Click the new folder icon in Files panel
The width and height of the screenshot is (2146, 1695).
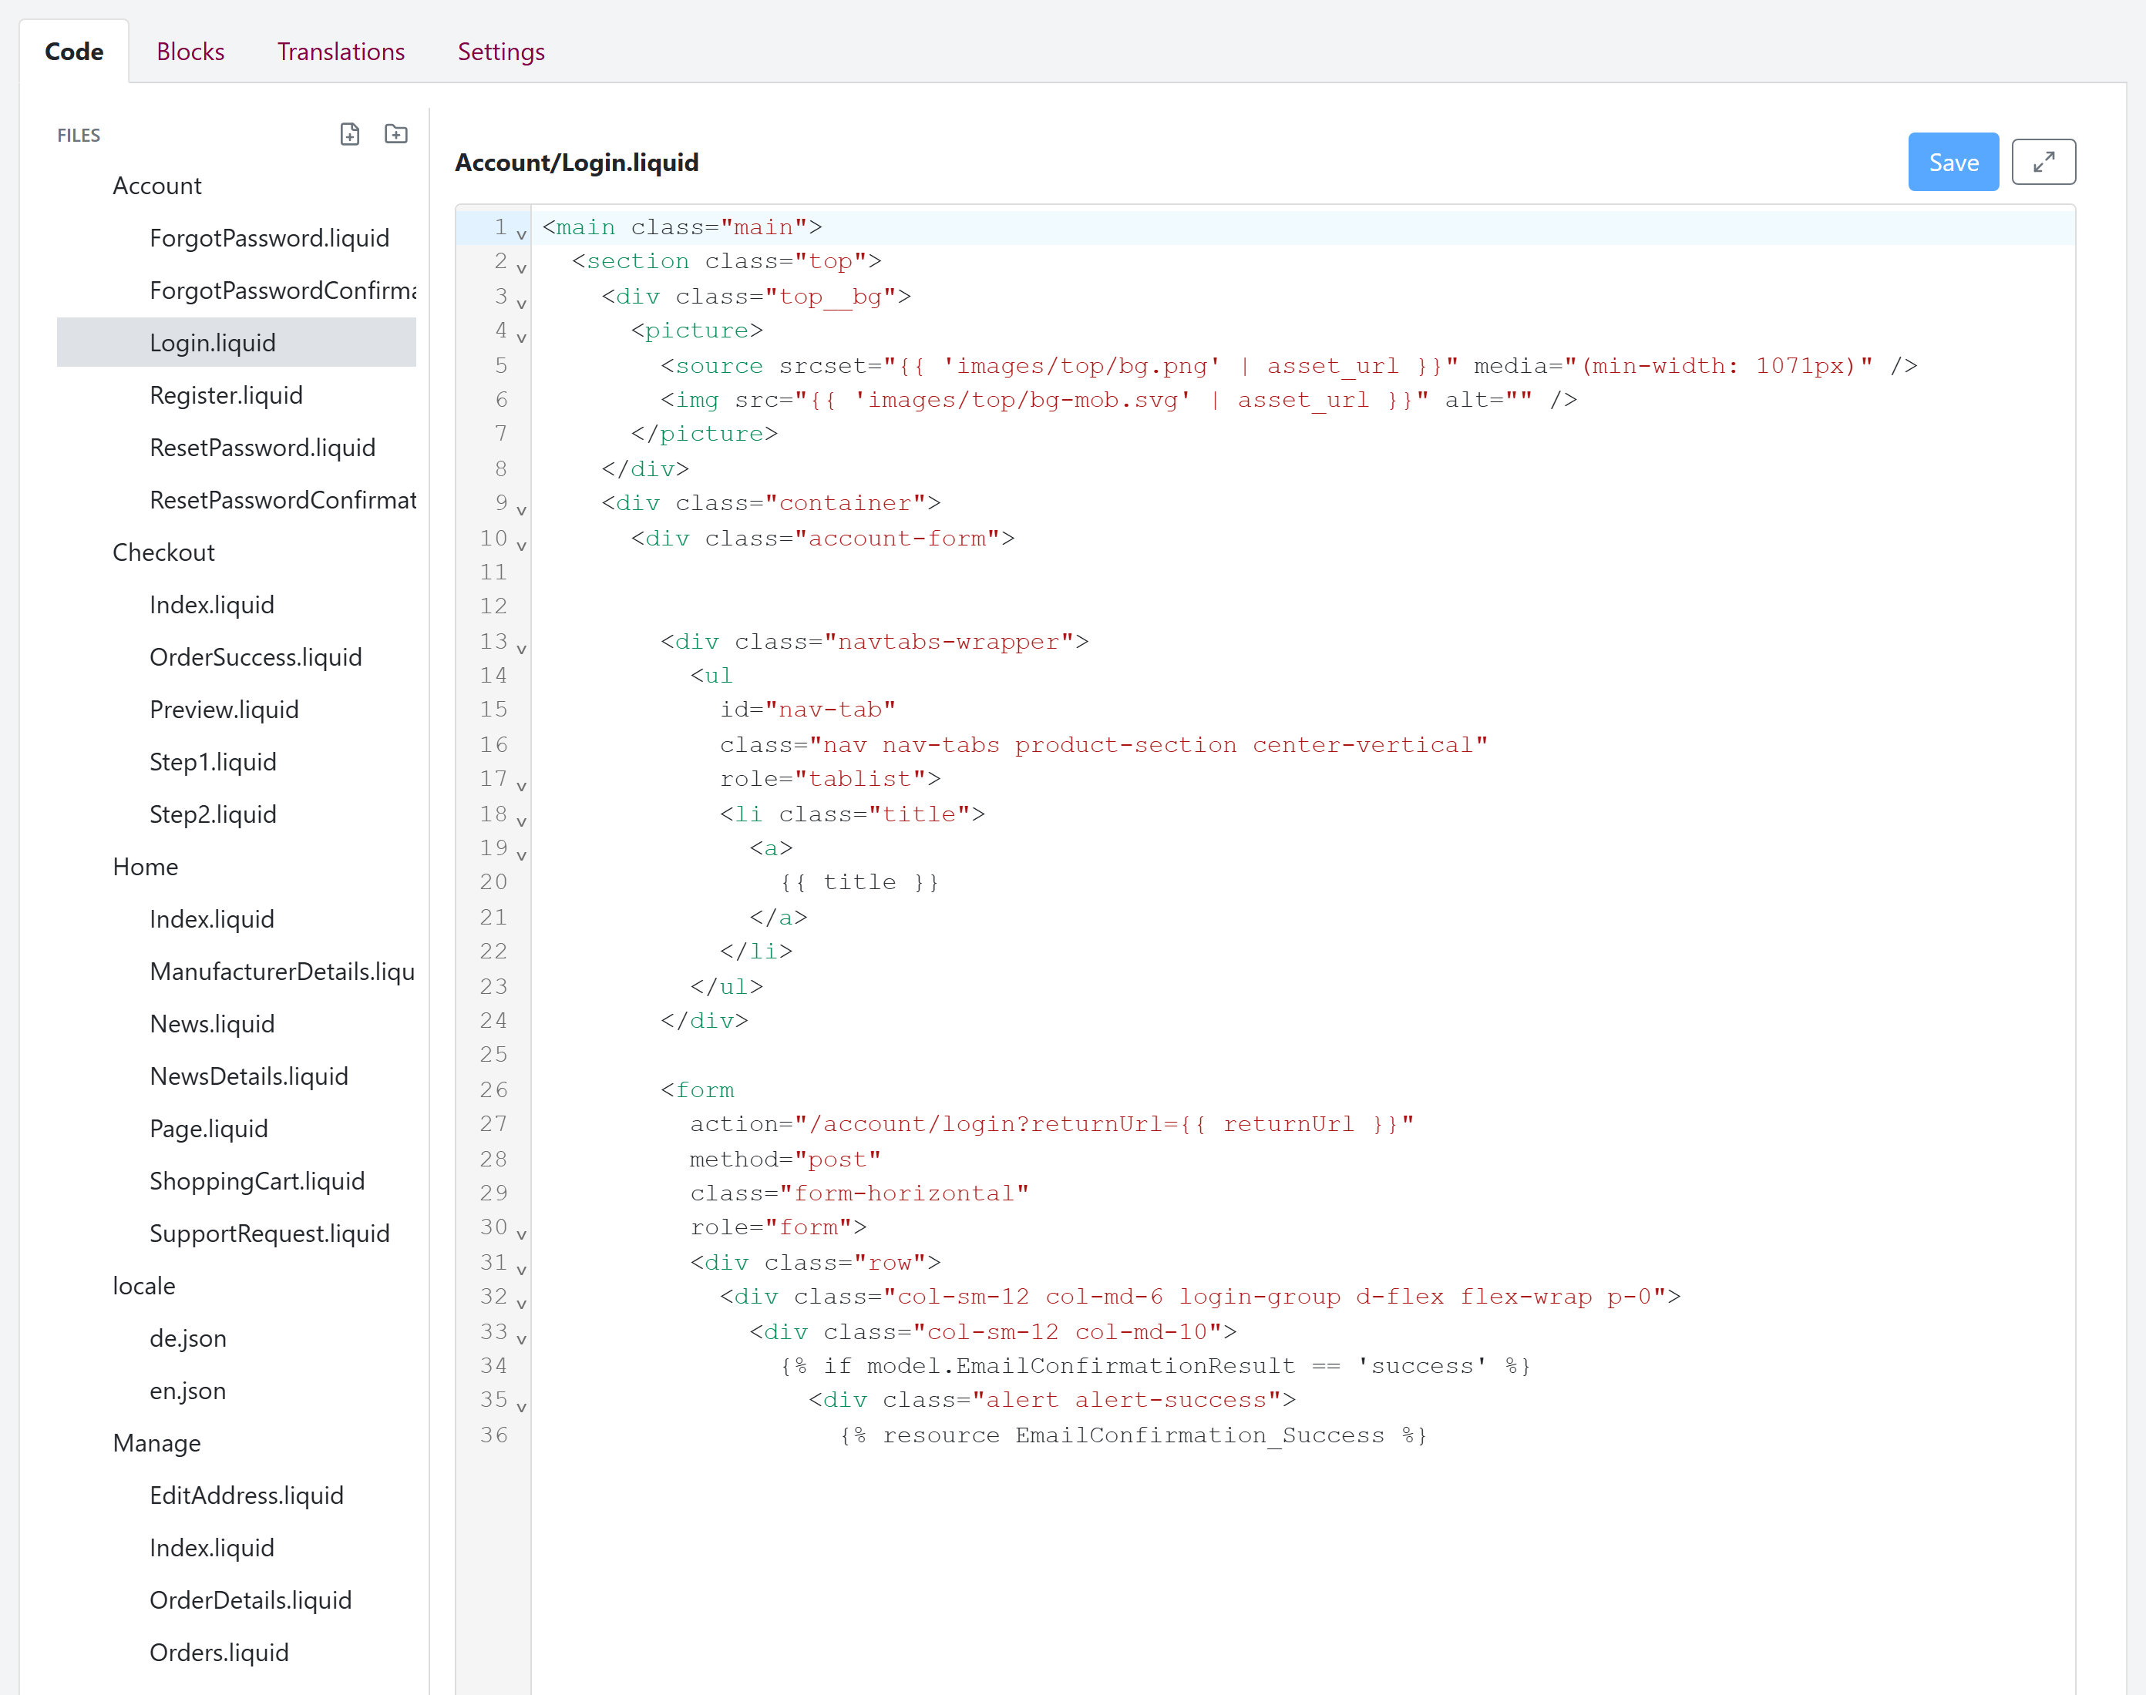396,134
